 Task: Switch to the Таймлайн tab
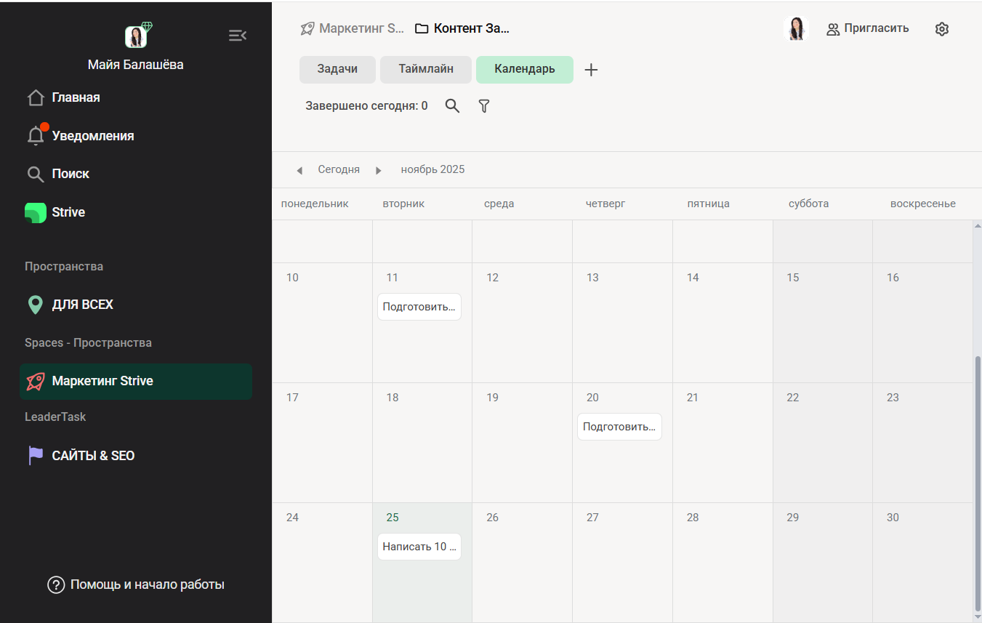(x=426, y=70)
